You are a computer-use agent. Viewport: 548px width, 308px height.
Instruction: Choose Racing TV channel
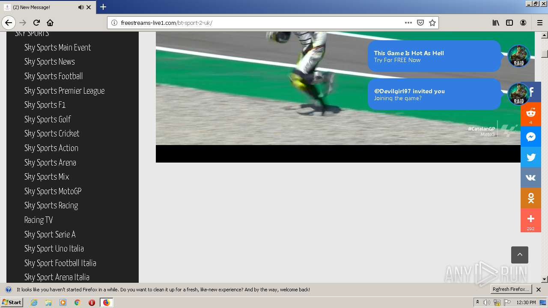click(39, 220)
